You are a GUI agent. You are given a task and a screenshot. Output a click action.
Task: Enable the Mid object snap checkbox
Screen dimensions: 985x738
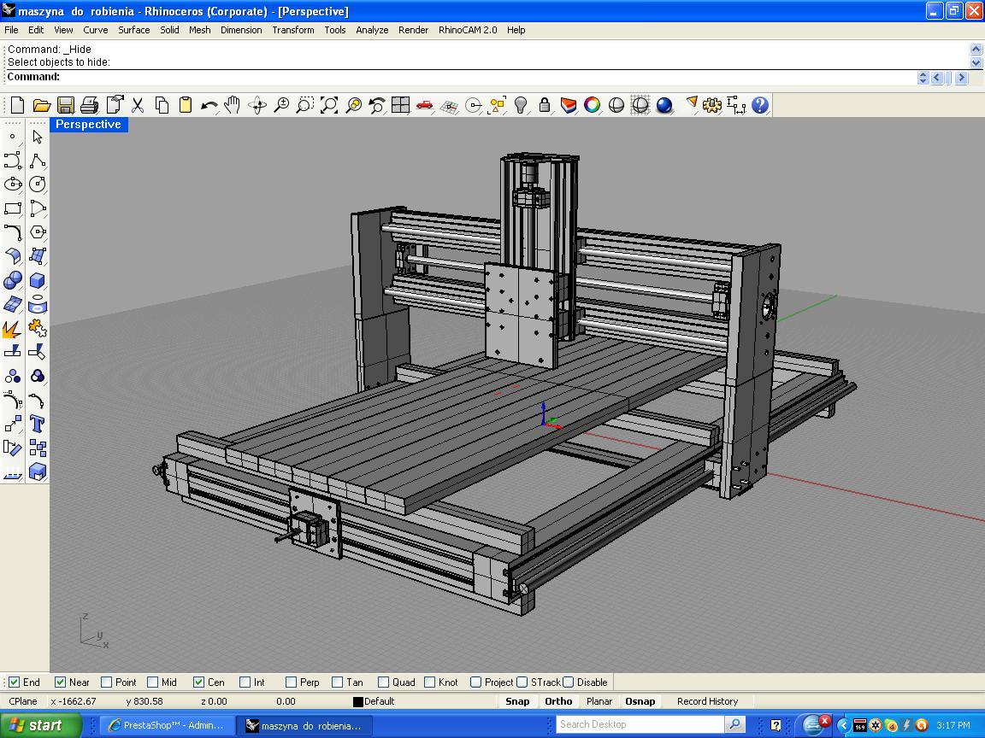(153, 682)
